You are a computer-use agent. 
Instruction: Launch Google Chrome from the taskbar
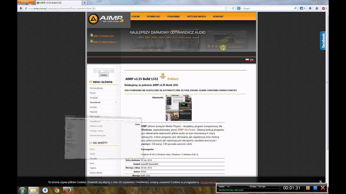pyautogui.click(x=56, y=190)
